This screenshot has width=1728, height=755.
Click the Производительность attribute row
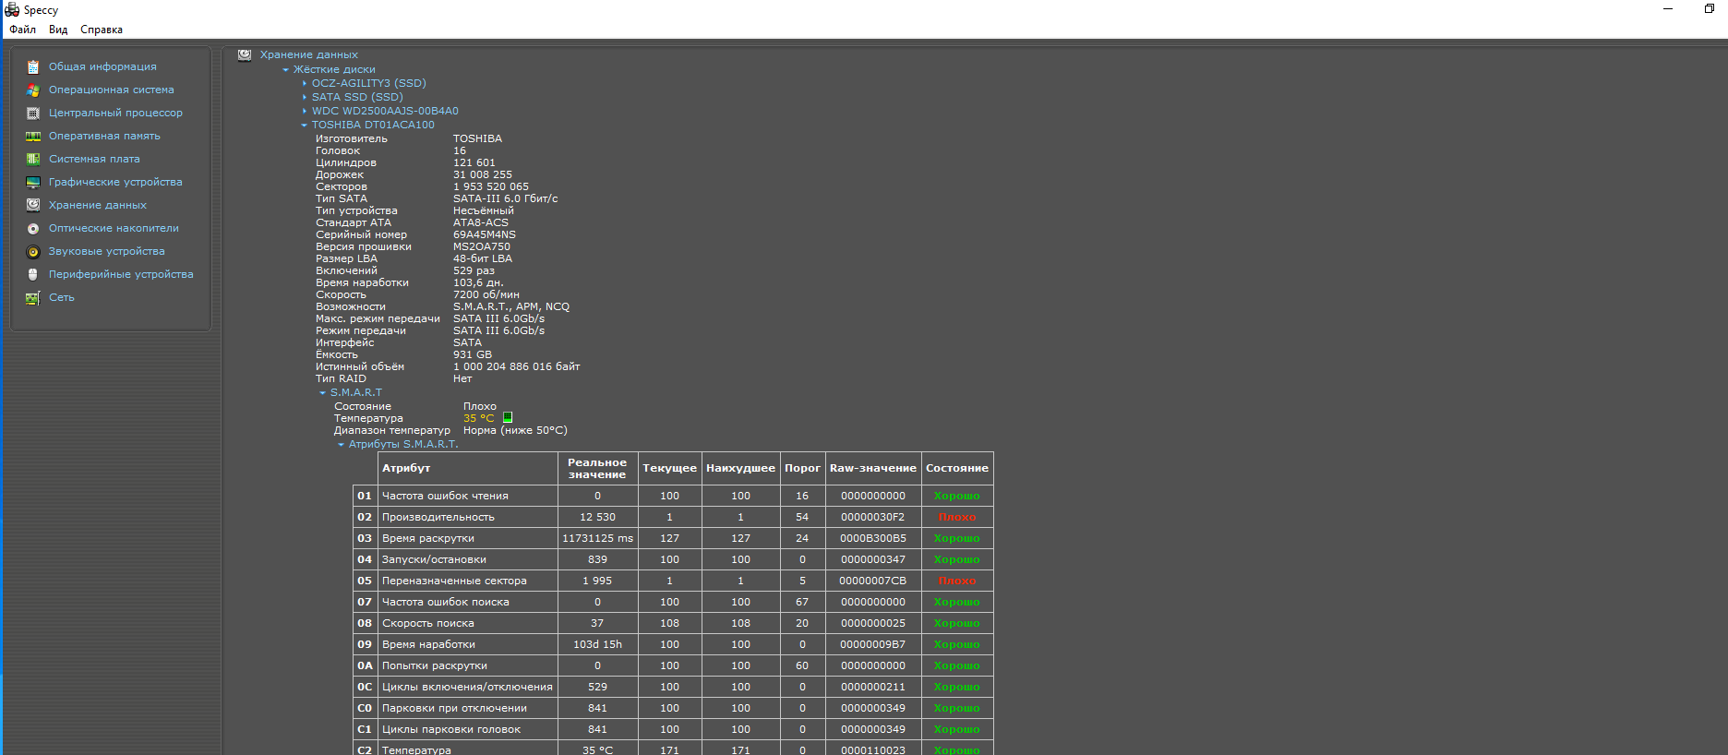click(673, 517)
